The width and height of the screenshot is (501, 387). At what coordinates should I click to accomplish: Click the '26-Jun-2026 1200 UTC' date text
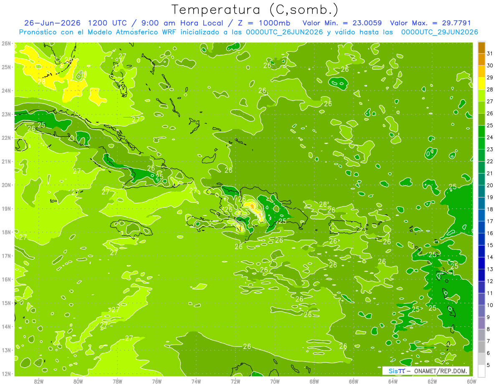tap(75, 23)
